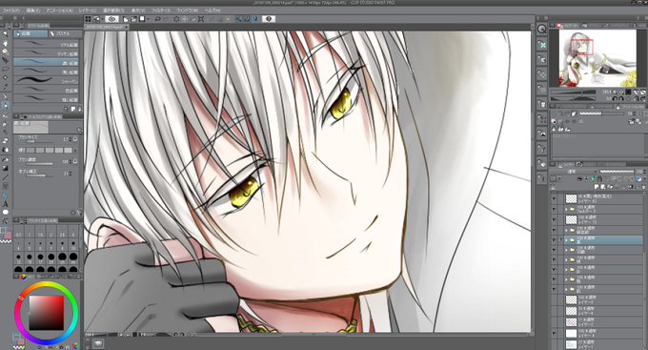This screenshot has height=350, width=648.
Task: Open sub tool detail wrench icon
Action: tap(79, 131)
